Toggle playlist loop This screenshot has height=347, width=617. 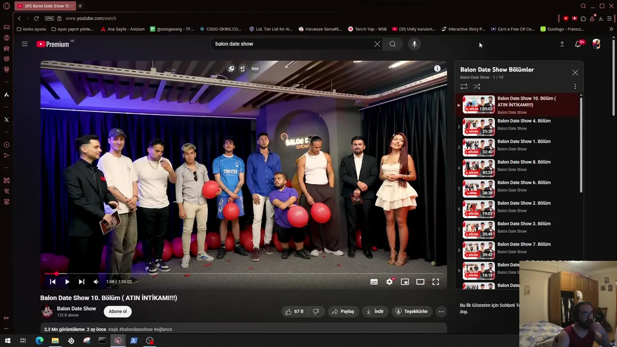pyautogui.click(x=464, y=86)
